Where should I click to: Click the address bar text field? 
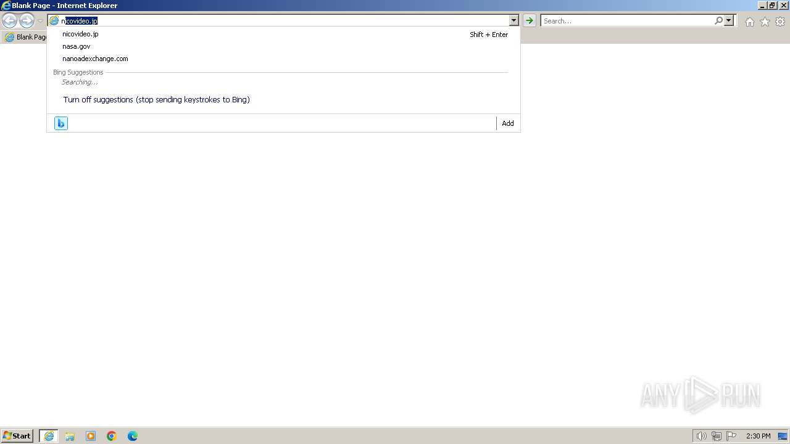pos(284,21)
